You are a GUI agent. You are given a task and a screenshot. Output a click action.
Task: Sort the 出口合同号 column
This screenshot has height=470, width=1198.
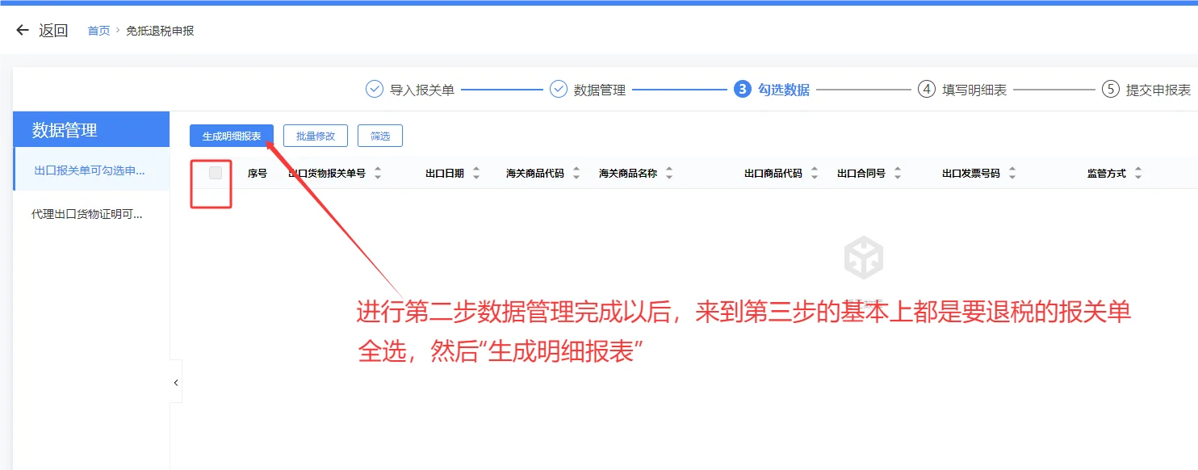(x=896, y=172)
